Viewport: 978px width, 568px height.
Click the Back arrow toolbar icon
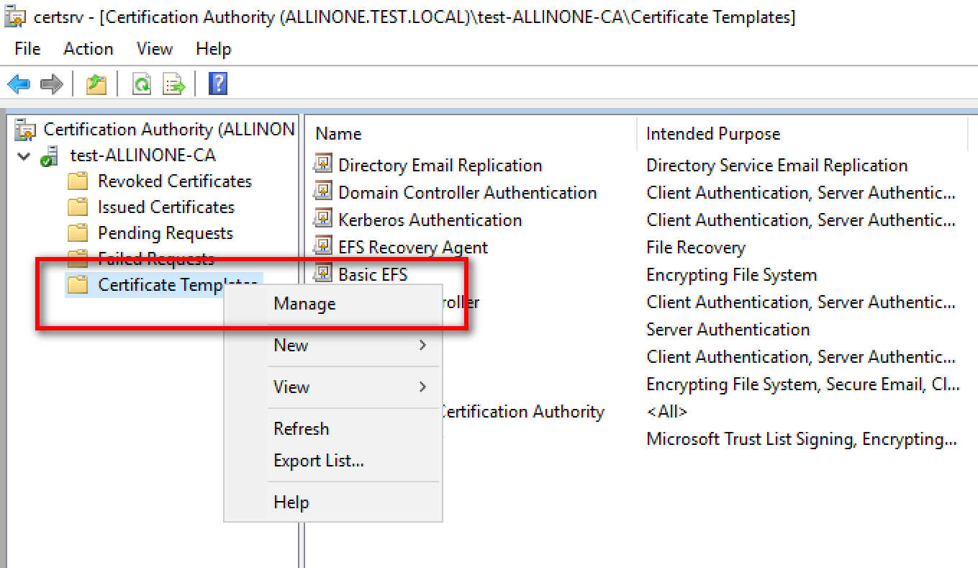[19, 84]
